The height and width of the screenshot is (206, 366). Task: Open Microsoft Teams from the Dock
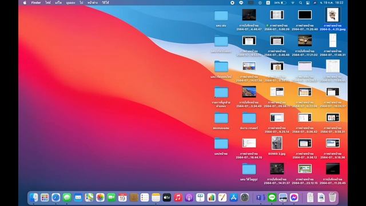pyautogui.click(x=261, y=197)
